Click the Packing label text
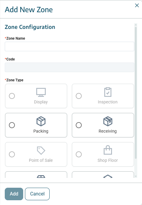Image resolution: width=142 pixels, height=205 pixels. pos(41,131)
